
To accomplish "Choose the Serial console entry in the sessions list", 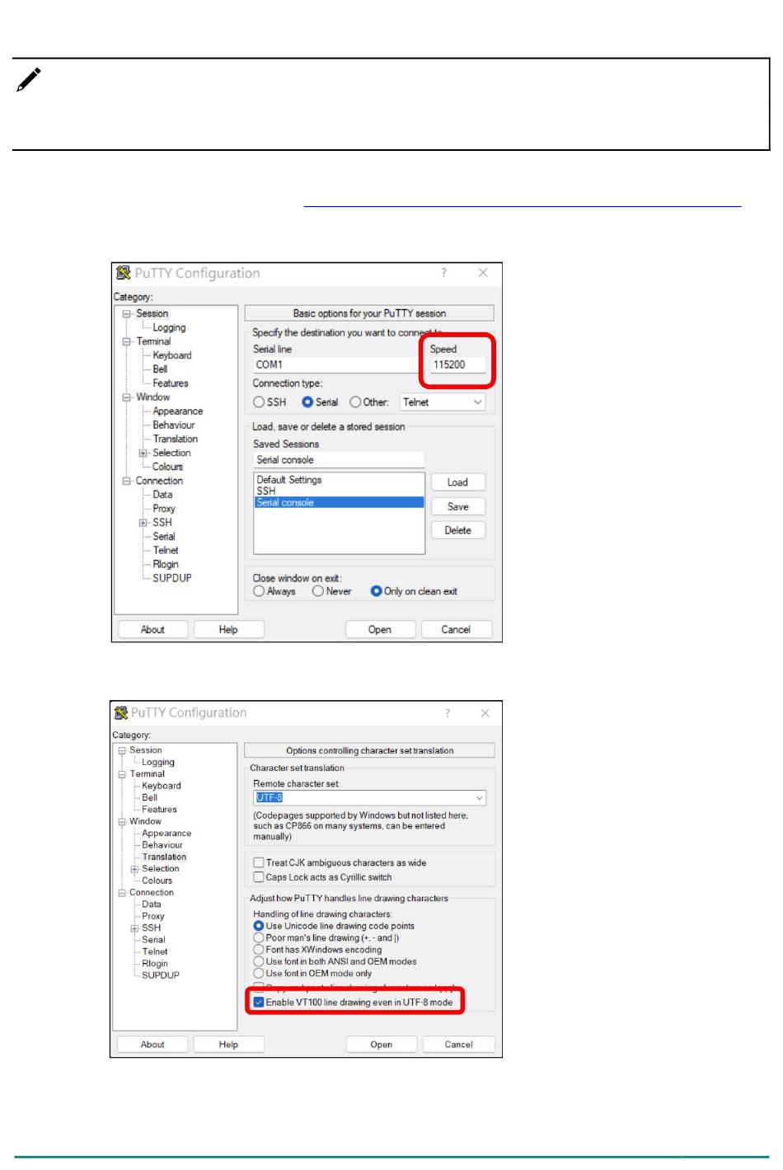I will [x=285, y=502].
